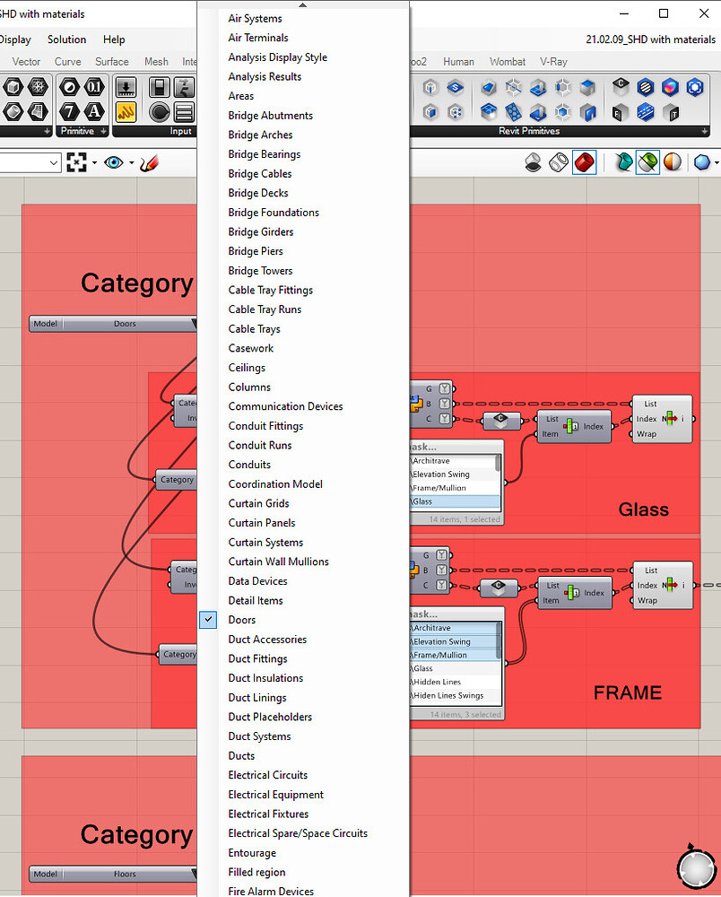Select the red Sketch pencil tool icon

tap(149, 162)
